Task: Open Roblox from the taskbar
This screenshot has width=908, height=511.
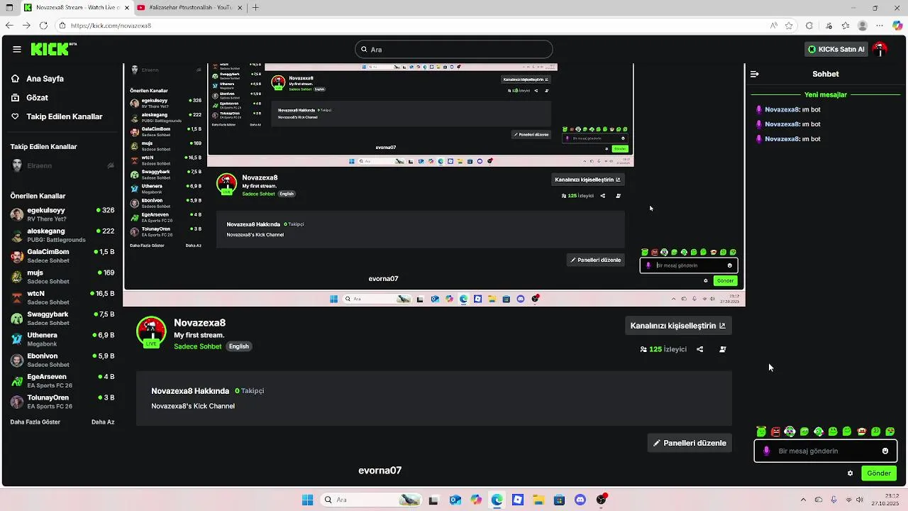Action: tap(518, 500)
